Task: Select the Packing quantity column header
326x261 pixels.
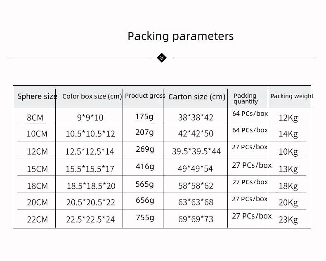Action: [x=246, y=98]
